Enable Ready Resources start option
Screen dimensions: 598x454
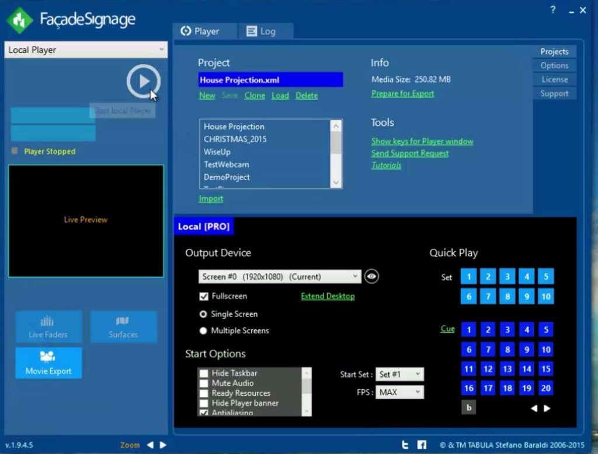tap(204, 393)
